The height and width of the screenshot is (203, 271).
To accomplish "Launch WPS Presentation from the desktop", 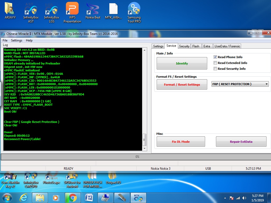I will 72,13.
